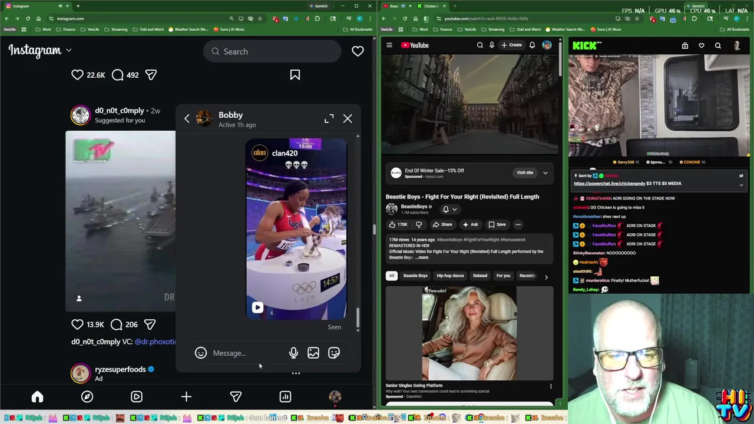
Task: Select the All filter chip
Action: 391,276
